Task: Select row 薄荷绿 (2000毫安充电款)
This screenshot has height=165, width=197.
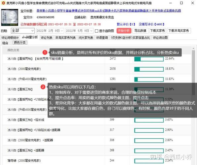Action: coord(97,160)
